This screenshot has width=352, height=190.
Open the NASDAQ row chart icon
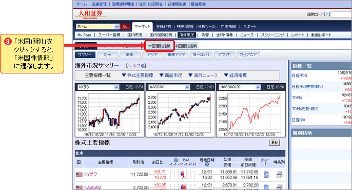pos(266,187)
